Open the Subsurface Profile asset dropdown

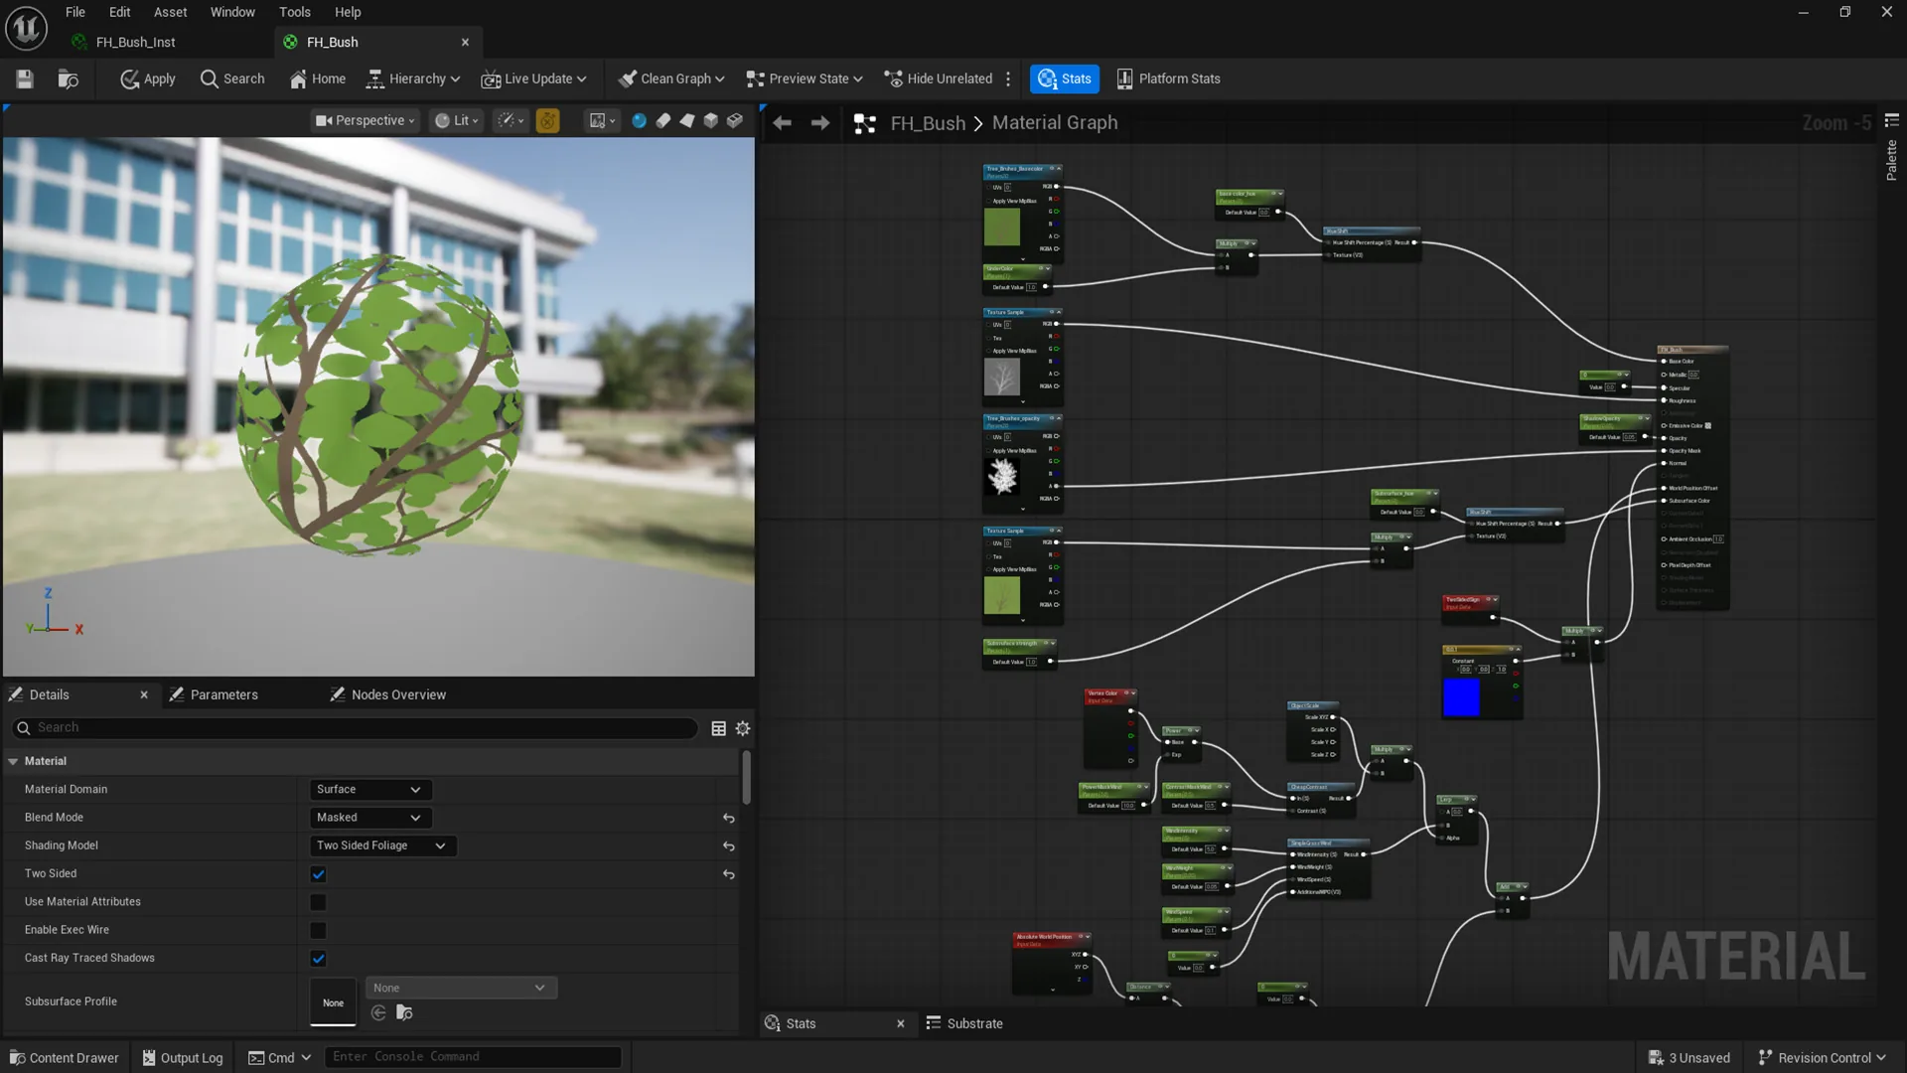click(x=461, y=988)
